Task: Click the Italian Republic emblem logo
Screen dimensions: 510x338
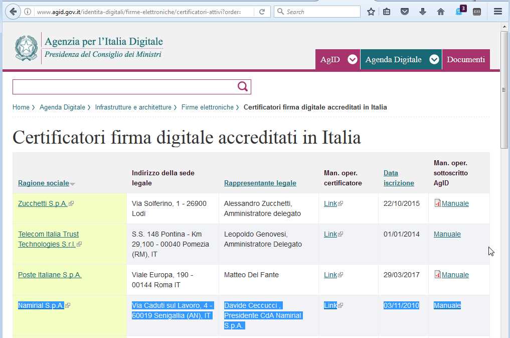Action: (x=27, y=48)
